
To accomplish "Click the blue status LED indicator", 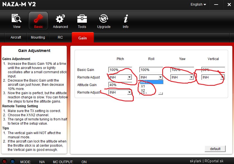I will (x=13, y=161).
